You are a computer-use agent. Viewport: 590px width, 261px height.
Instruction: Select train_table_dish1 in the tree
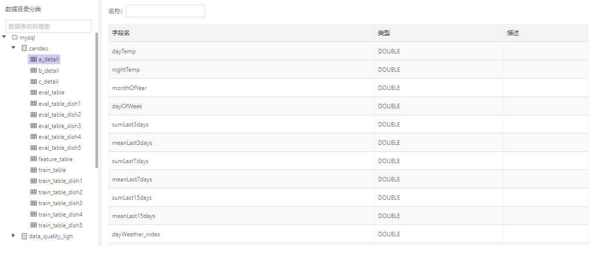point(60,181)
